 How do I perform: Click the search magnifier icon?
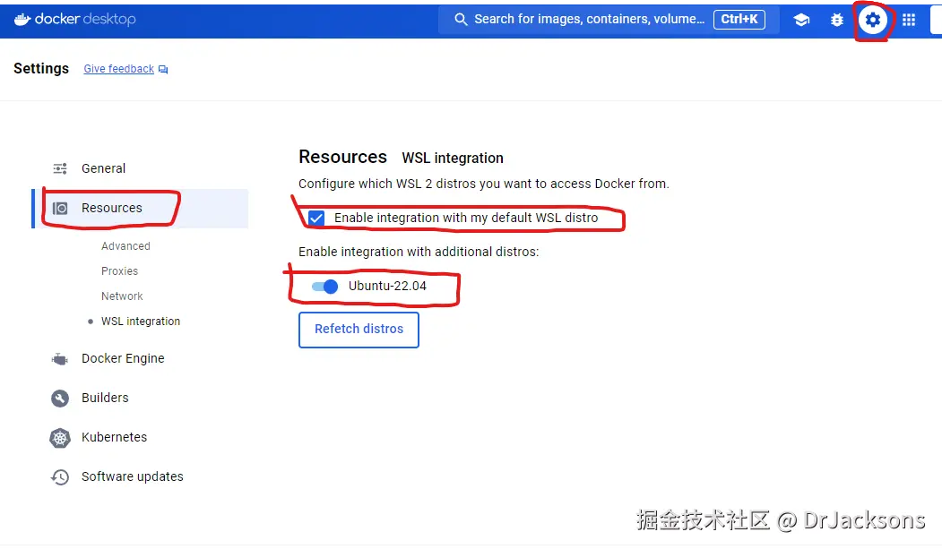460,19
